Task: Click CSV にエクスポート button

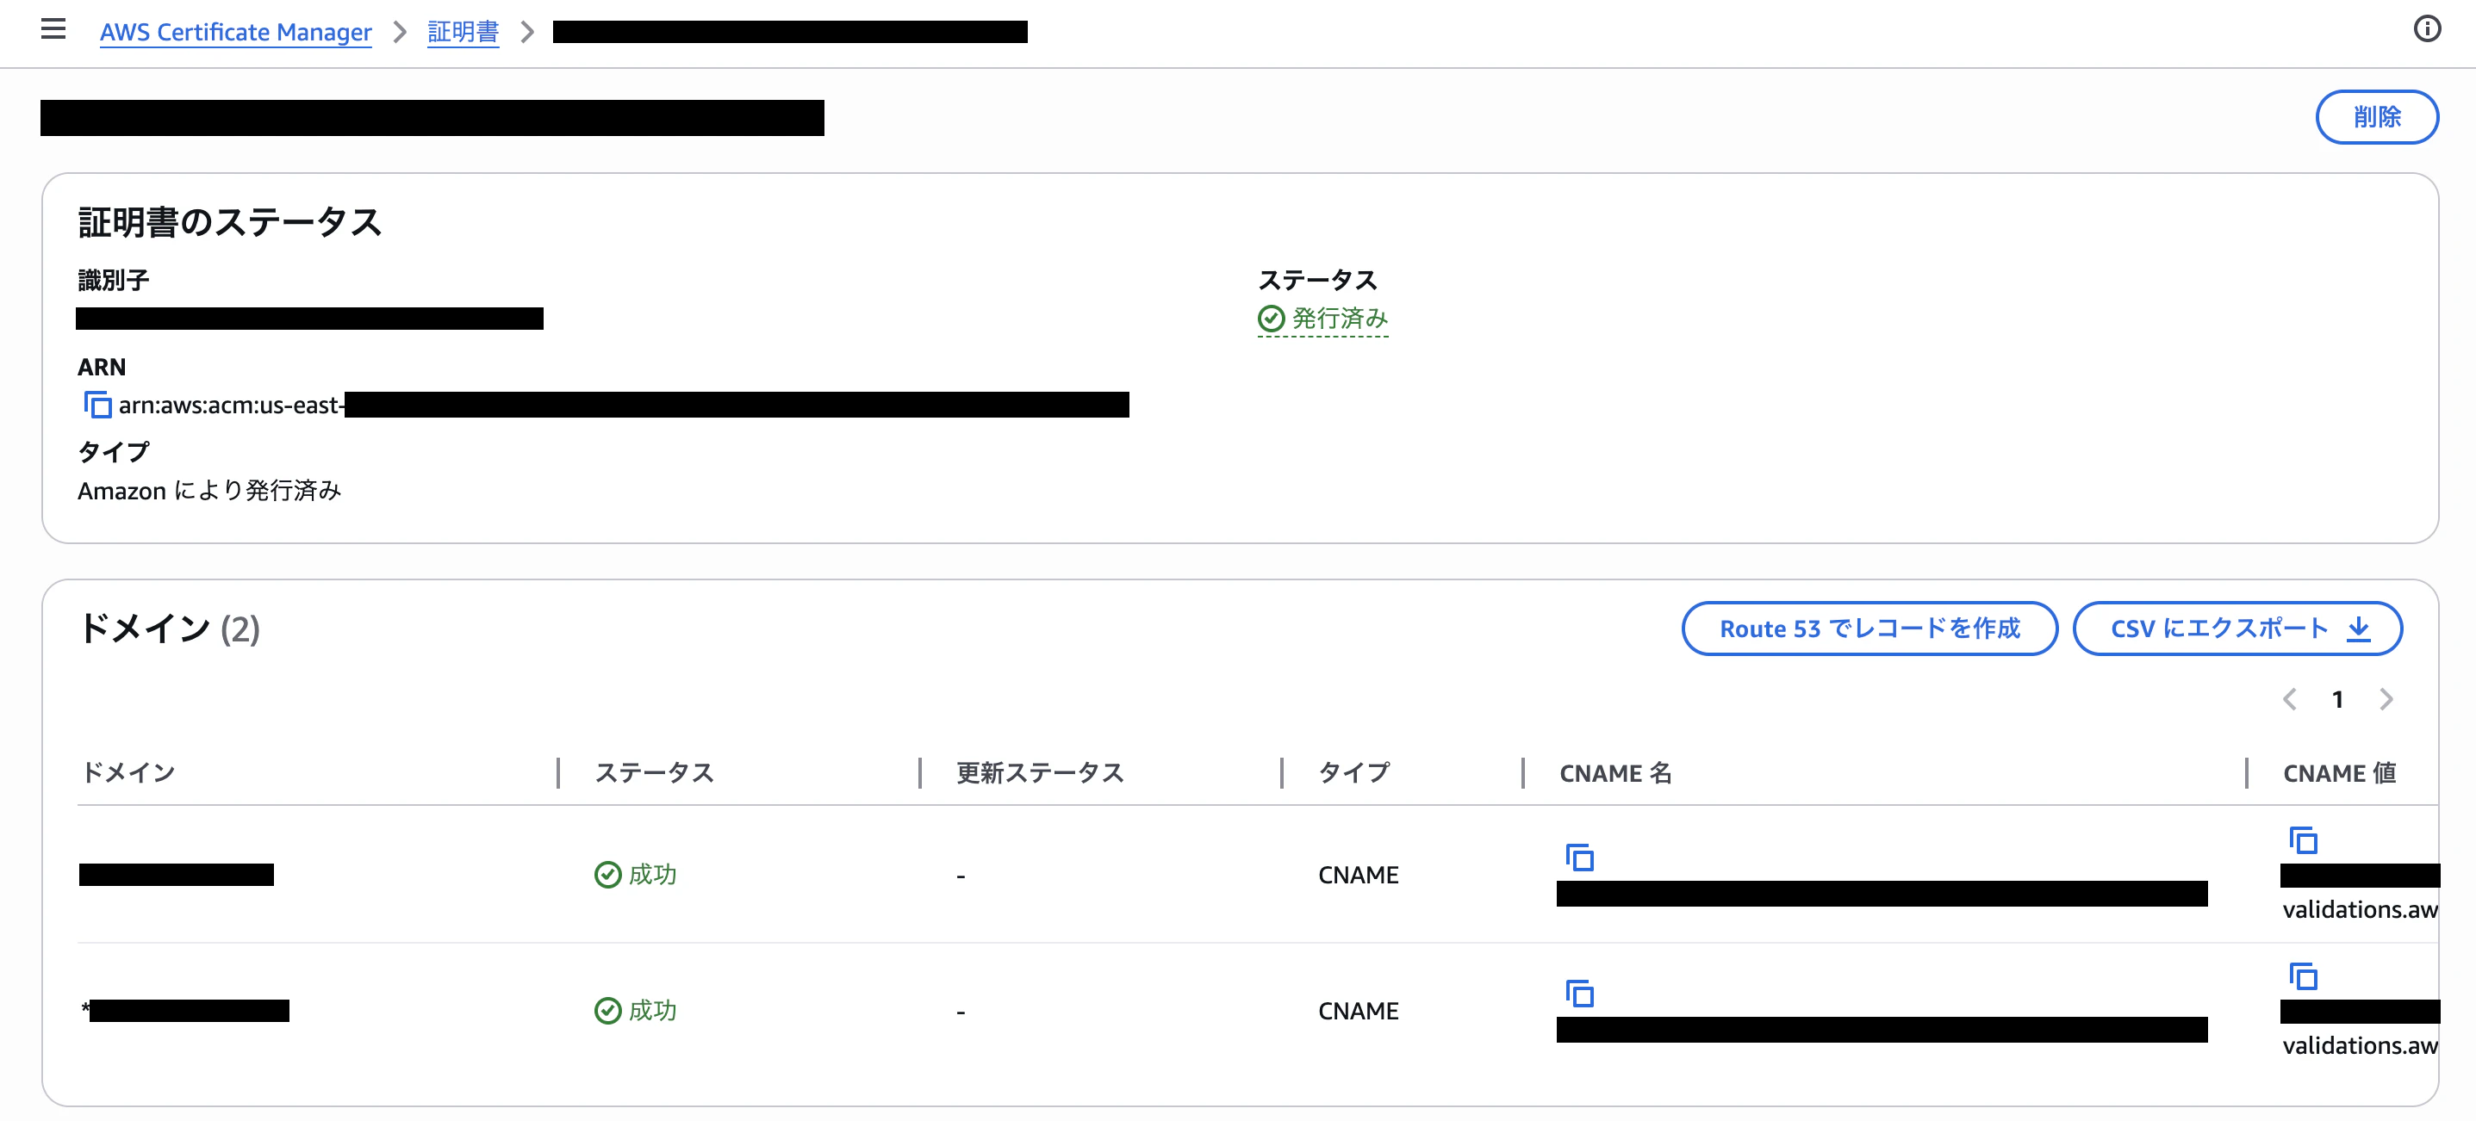Action: pyautogui.click(x=2237, y=629)
